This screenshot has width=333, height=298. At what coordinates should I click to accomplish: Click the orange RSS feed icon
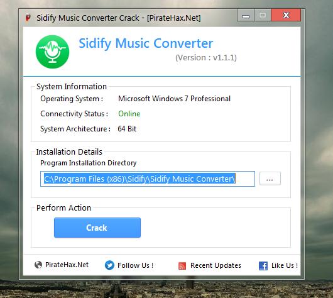click(x=182, y=266)
